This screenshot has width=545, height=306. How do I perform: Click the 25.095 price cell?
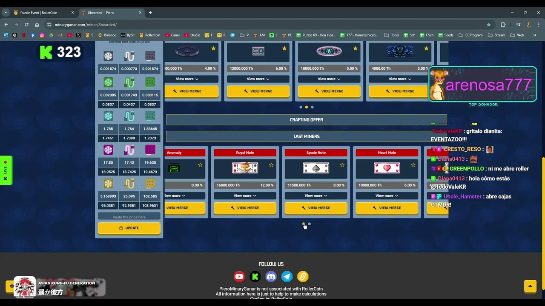click(129, 196)
